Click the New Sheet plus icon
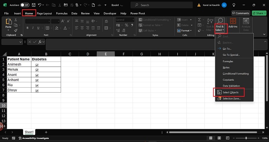The height and width of the screenshot is (142, 269). (46, 132)
